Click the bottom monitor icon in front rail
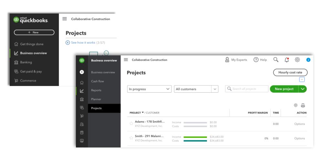323x161 pixels. pos(82,141)
